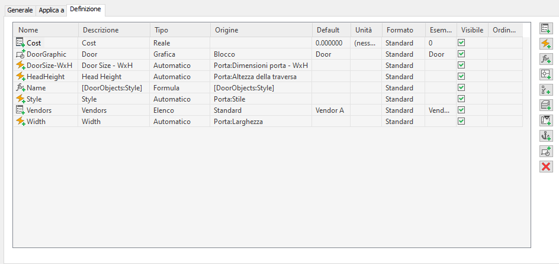The width and height of the screenshot is (559, 264).
Task: Click the add location property definition icon
Action: [546, 74]
